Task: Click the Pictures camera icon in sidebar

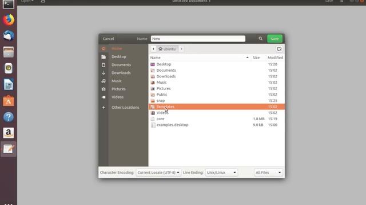Action: click(104, 89)
